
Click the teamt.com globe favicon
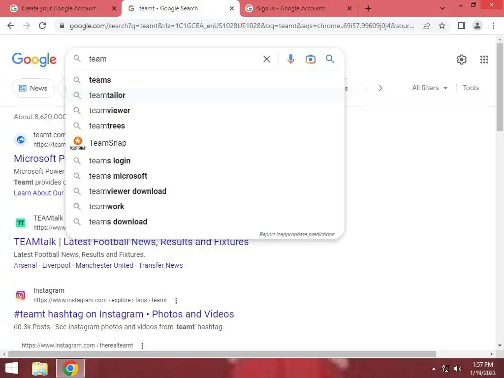(x=21, y=139)
